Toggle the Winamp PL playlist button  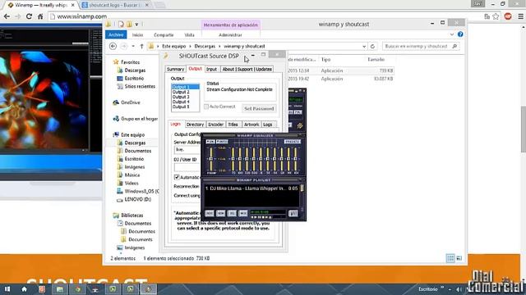click(298, 112)
